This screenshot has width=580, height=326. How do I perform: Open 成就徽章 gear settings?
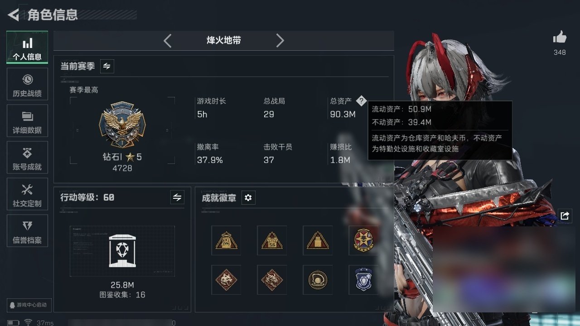(x=248, y=198)
